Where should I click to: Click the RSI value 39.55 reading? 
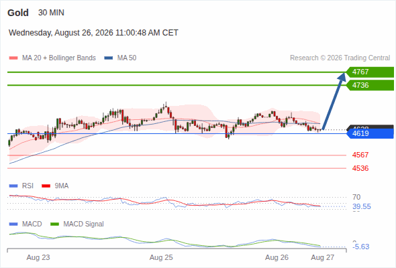coord(362,207)
